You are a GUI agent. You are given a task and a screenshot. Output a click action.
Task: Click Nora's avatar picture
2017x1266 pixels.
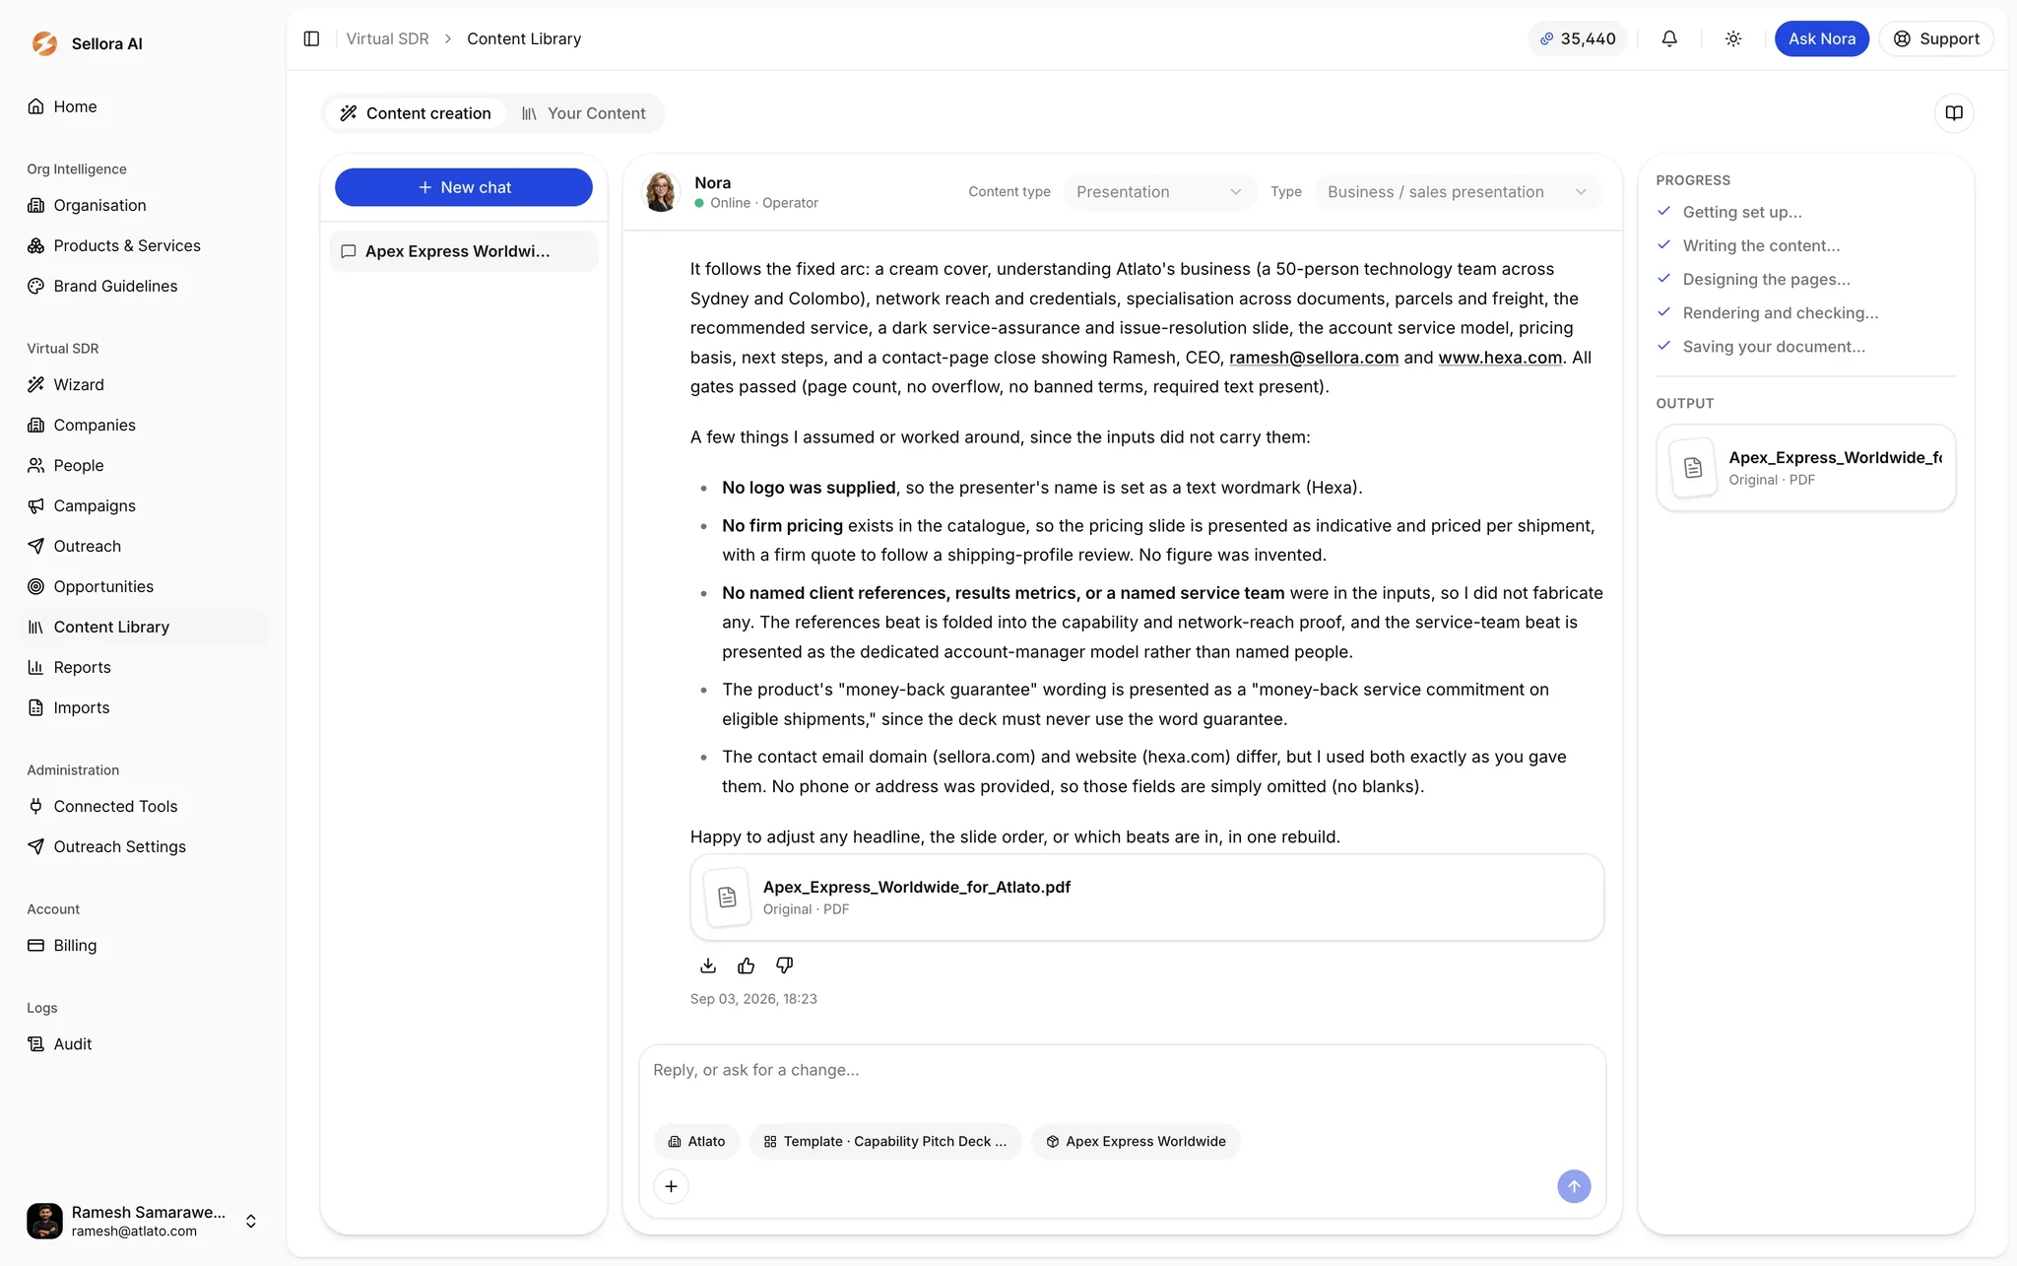(x=661, y=191)
